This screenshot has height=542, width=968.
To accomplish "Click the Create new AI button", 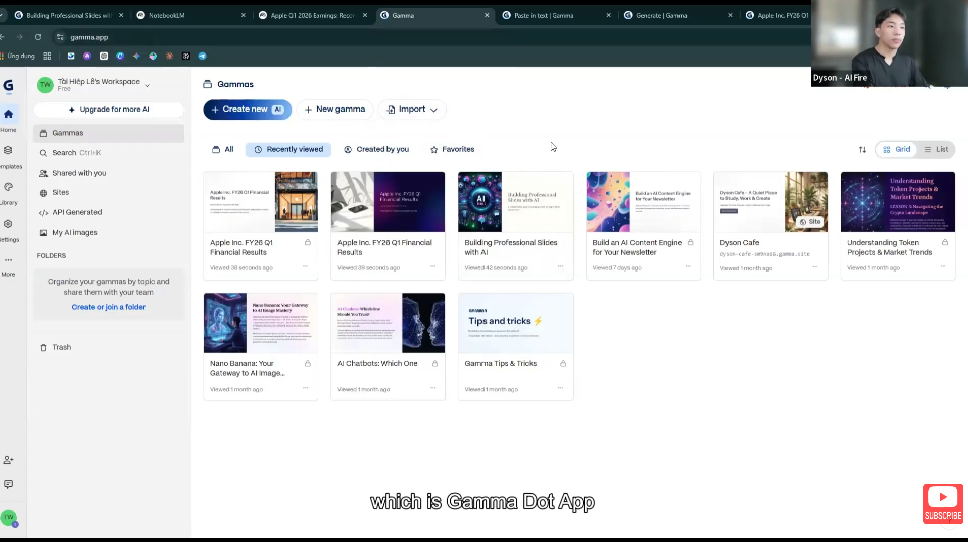I will click(x=247, y=109).
